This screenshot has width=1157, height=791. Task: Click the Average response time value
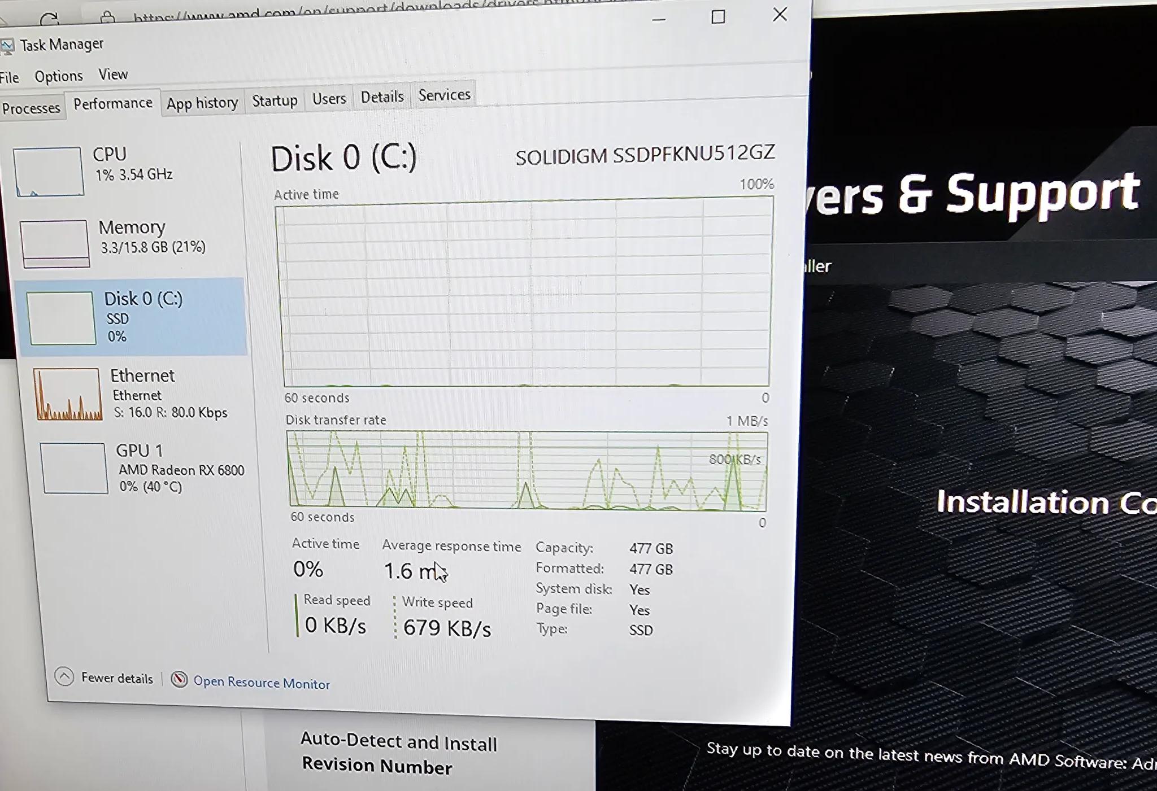coord(415,571)
